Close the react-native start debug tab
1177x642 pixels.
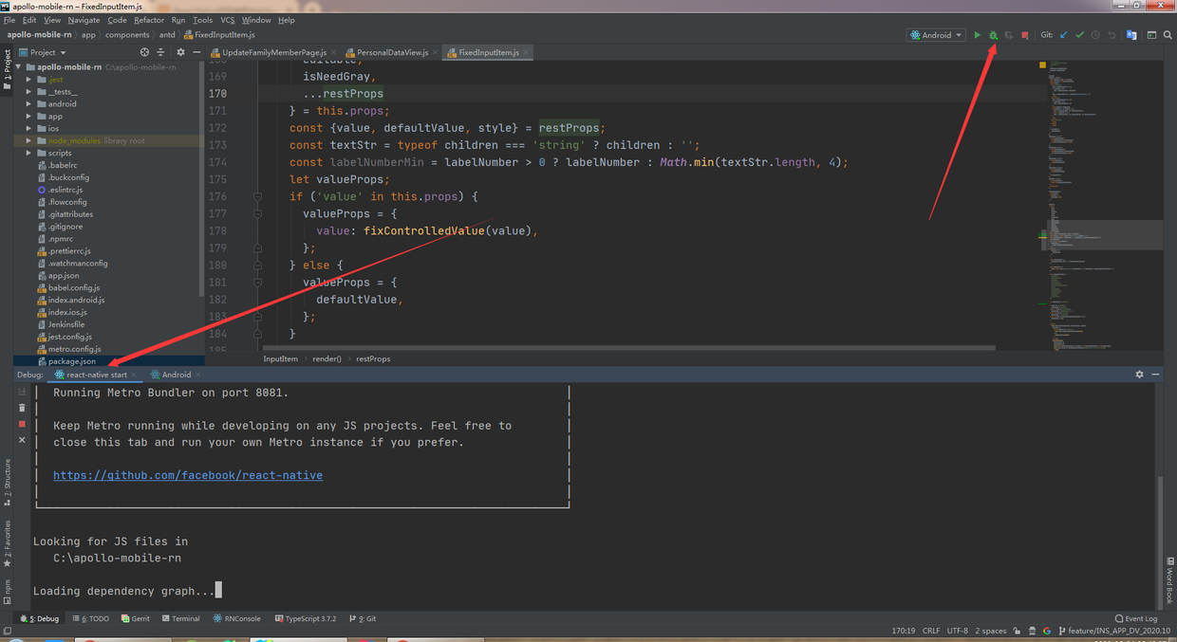(134, 375)
